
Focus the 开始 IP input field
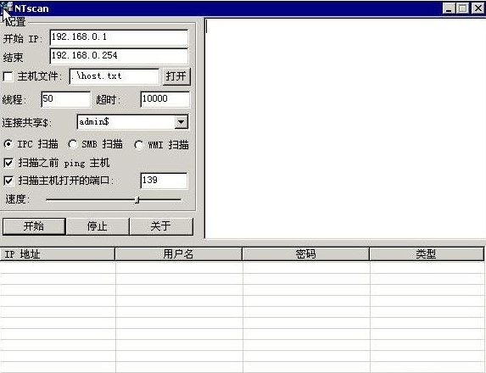point(119,38)
